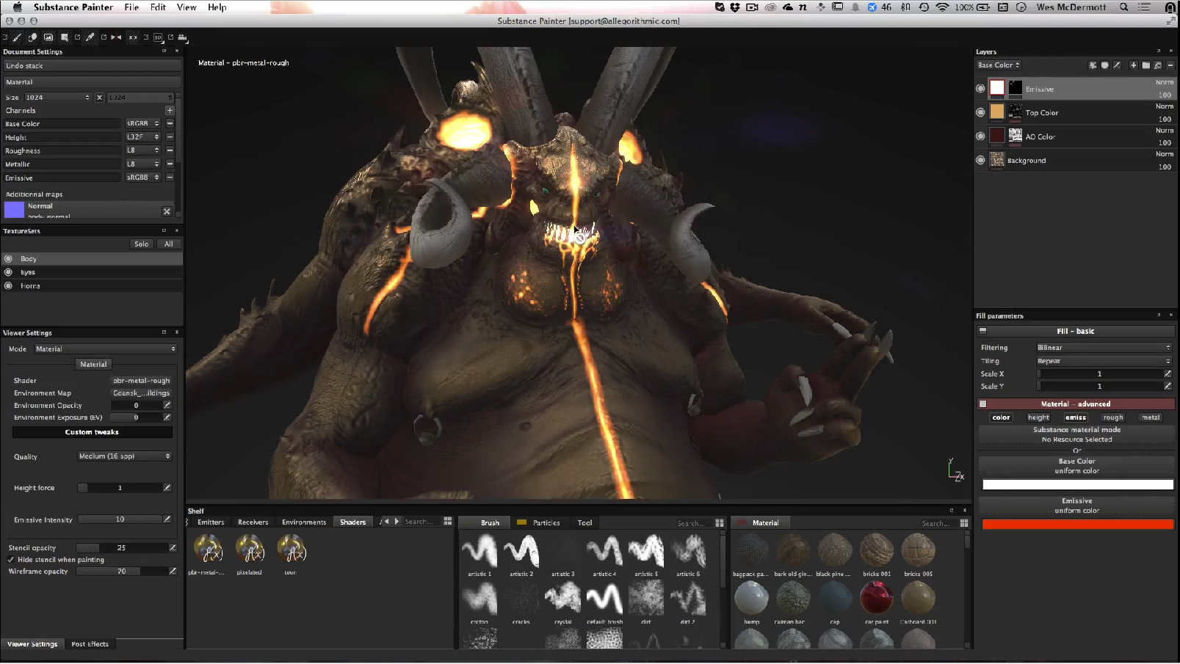Viewport: 1180px width, 664px height.
Task: Select the eyedropper color picker tool
Action: (90, 37)
